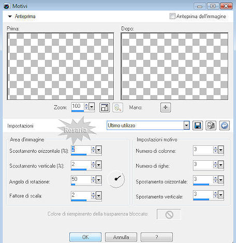
Task: Collapse the Anteprima section triangle
Action: pyautogui.click(x=10, y=17)
